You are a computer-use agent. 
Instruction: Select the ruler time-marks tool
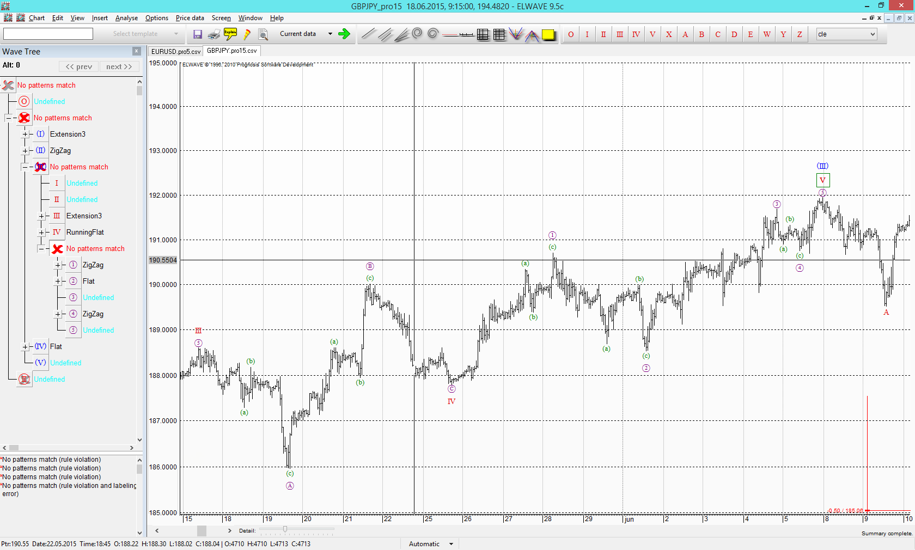(x=466, y=35)
